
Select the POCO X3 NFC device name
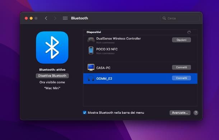click(x=107, y=49)
